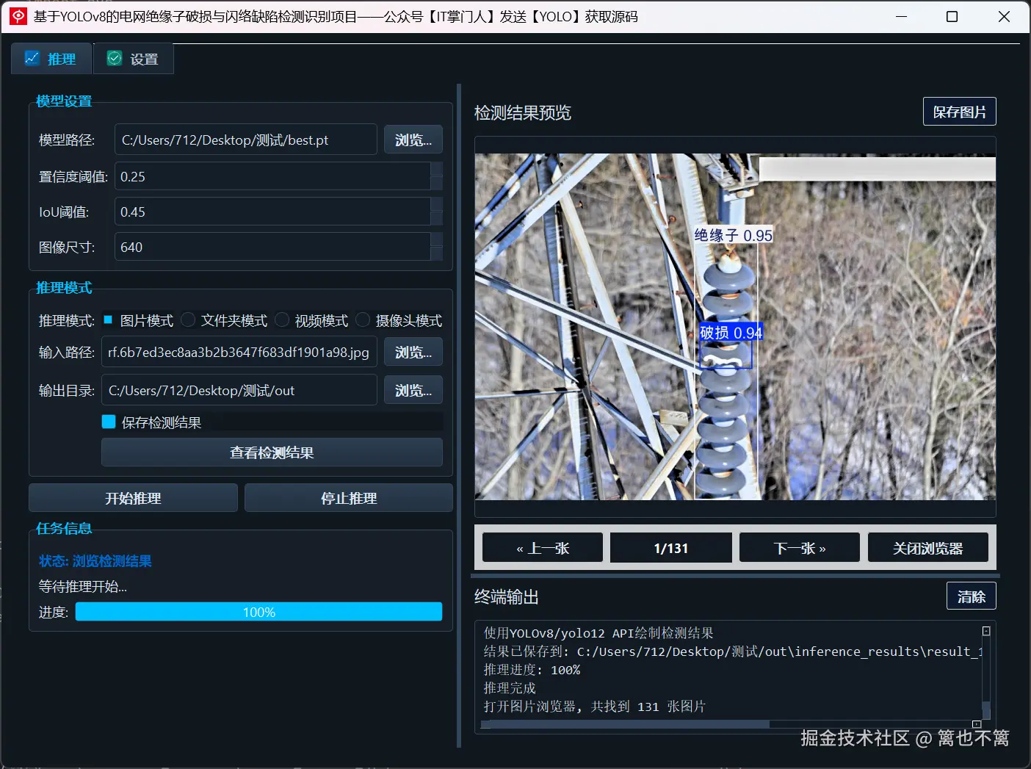Select 图片模式 inference mode
1031x769 pixels.
(x=138, y=320)
